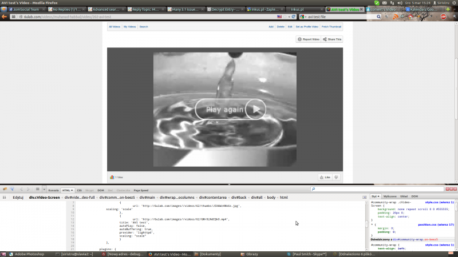This screenshot has height=257, width=458.
Task: Click the Firebug break-on-mutate list icon
Action: (37, 190)
